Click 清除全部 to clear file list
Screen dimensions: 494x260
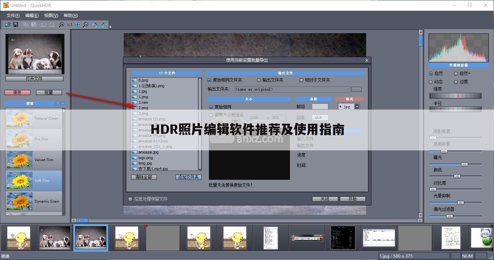click(144, 177)
